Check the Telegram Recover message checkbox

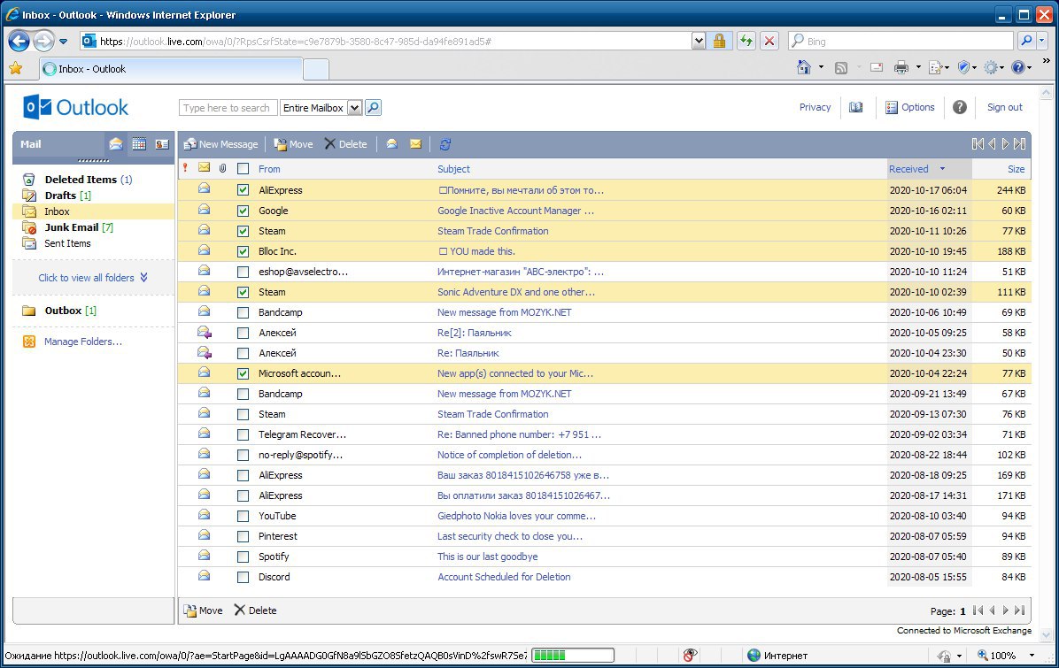tap(243, 434)
